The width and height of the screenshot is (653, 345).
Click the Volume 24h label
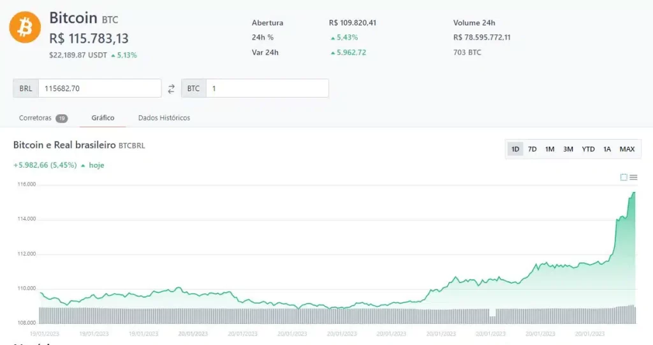(x=474, y=23)
